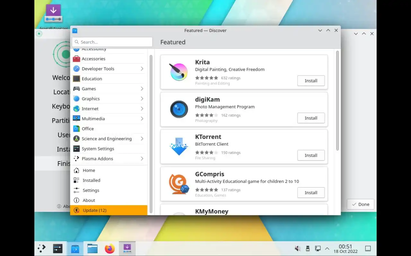Select the Developer Tools category icon
411x256 pixels.
point(76,69)
